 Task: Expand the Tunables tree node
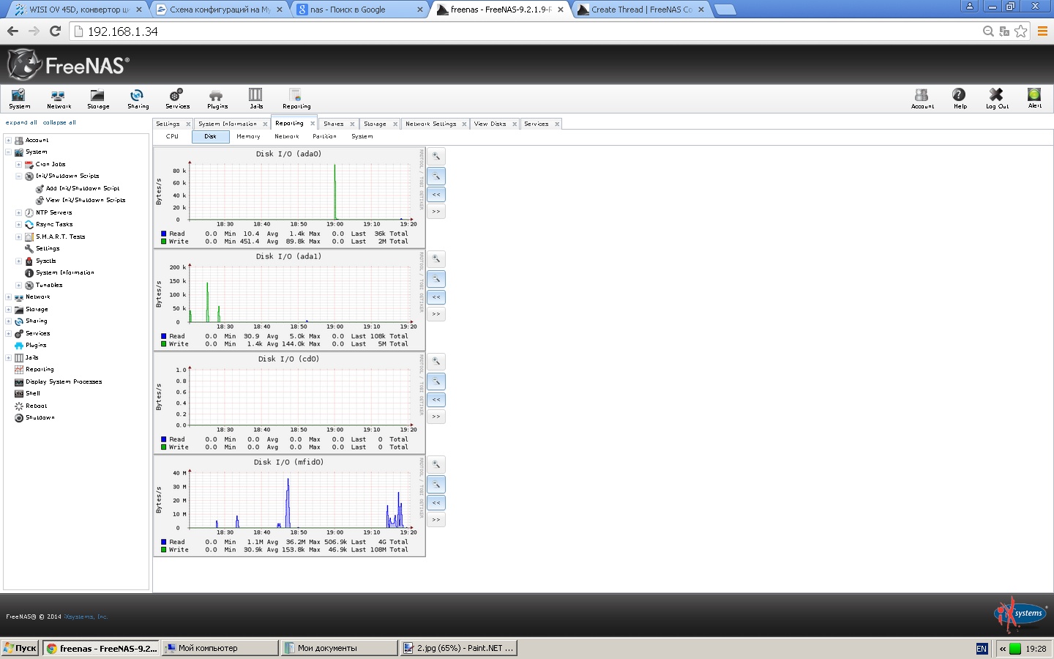[x=18, y=285]
